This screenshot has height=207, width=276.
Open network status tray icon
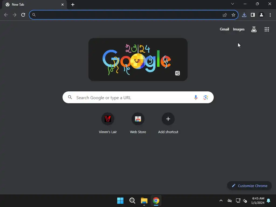coord(238,201)
